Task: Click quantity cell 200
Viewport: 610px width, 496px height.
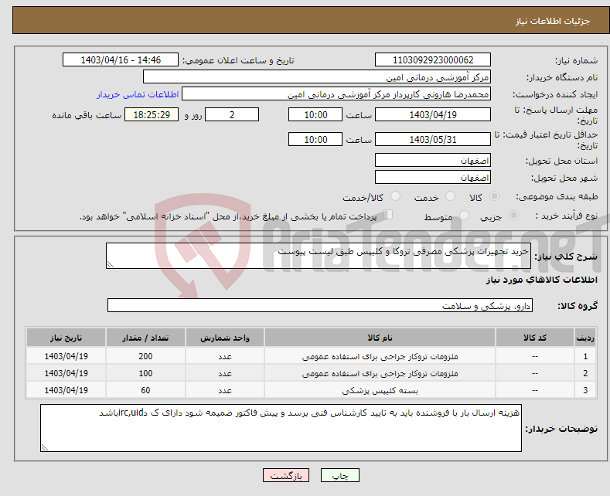Action: [145, 356]
